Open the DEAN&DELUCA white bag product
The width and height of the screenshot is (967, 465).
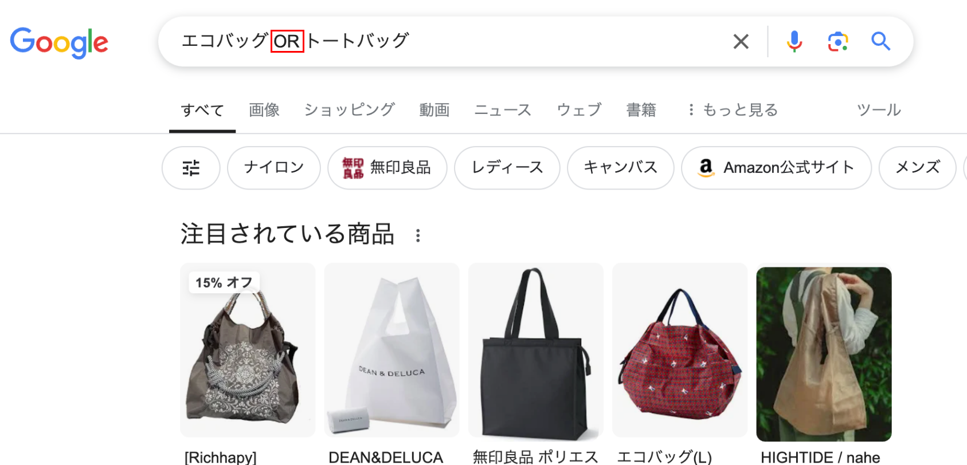coord(392,350)
